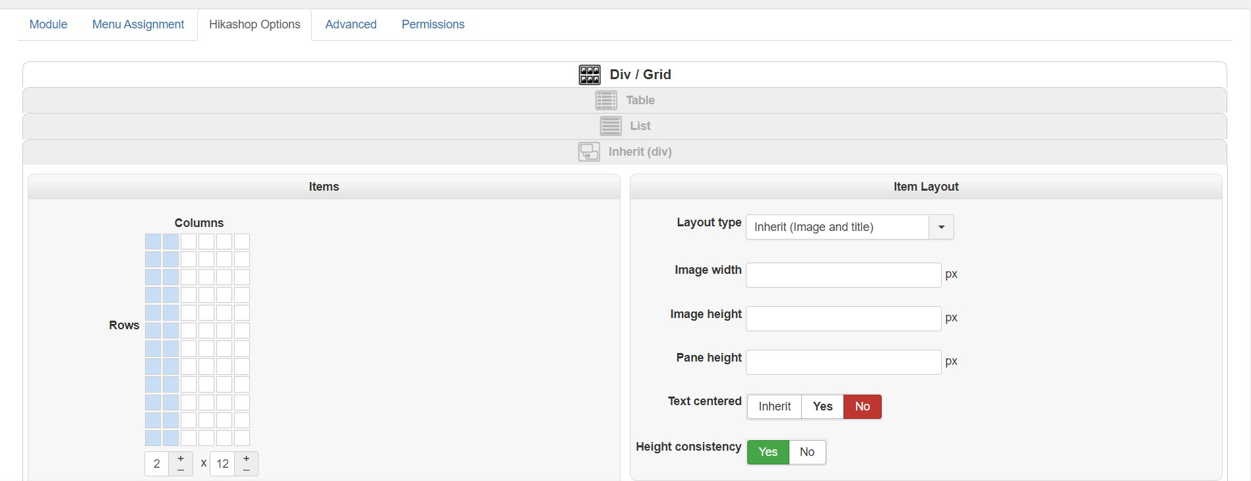
Task: Set Text centered to Yes
Action: click(822, 406)
